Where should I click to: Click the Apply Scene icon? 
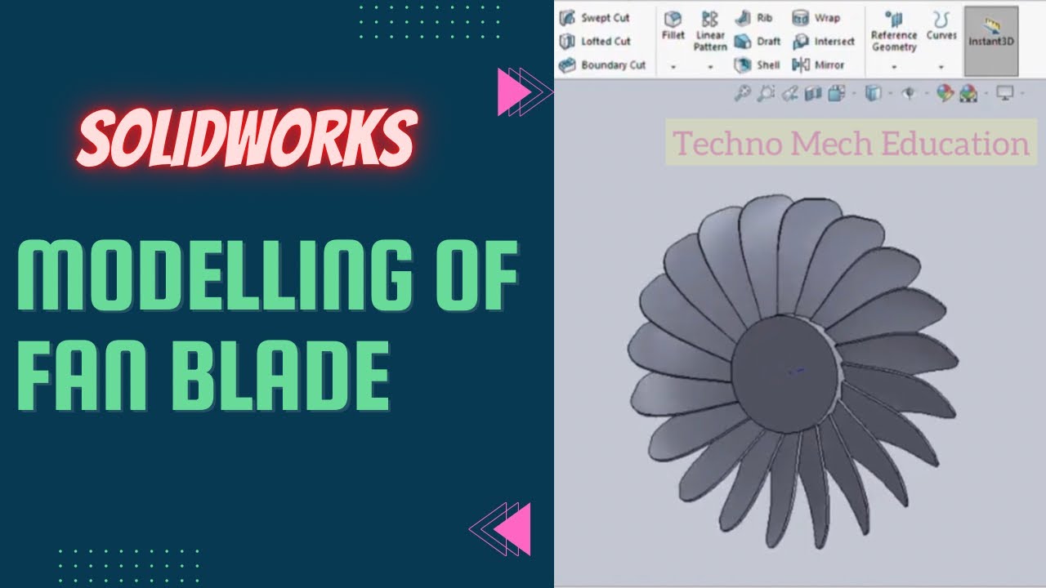[968, 94]
